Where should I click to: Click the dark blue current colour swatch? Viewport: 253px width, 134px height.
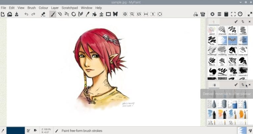(15, 130)
